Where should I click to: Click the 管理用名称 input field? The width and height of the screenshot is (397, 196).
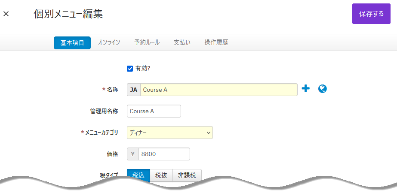[x=154, y=111]
